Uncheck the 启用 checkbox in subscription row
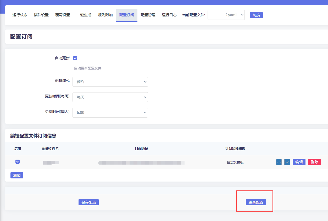 pos(18,162)
